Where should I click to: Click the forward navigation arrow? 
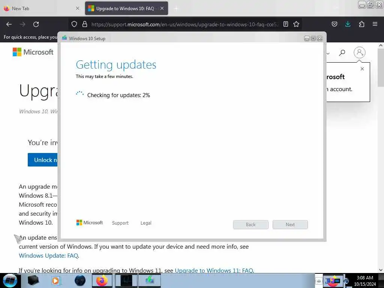[22, 24]
